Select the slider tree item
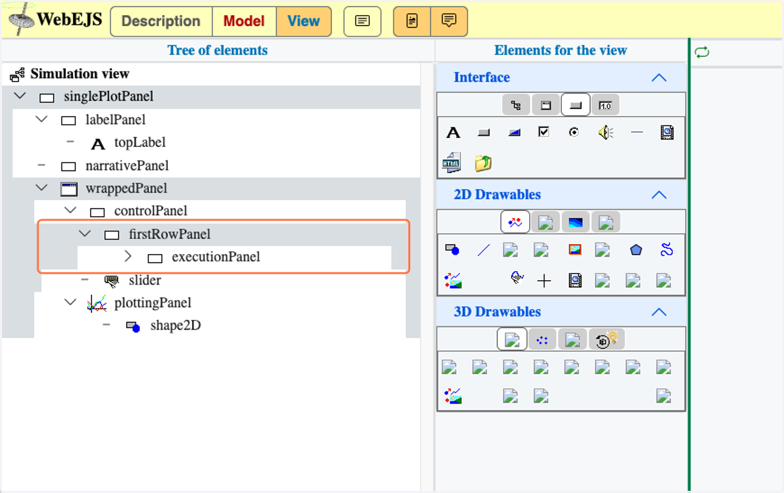 point(145,280)
